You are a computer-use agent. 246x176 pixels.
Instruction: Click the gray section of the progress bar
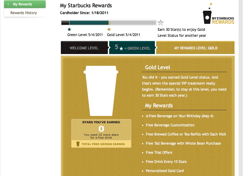(133, 23)
